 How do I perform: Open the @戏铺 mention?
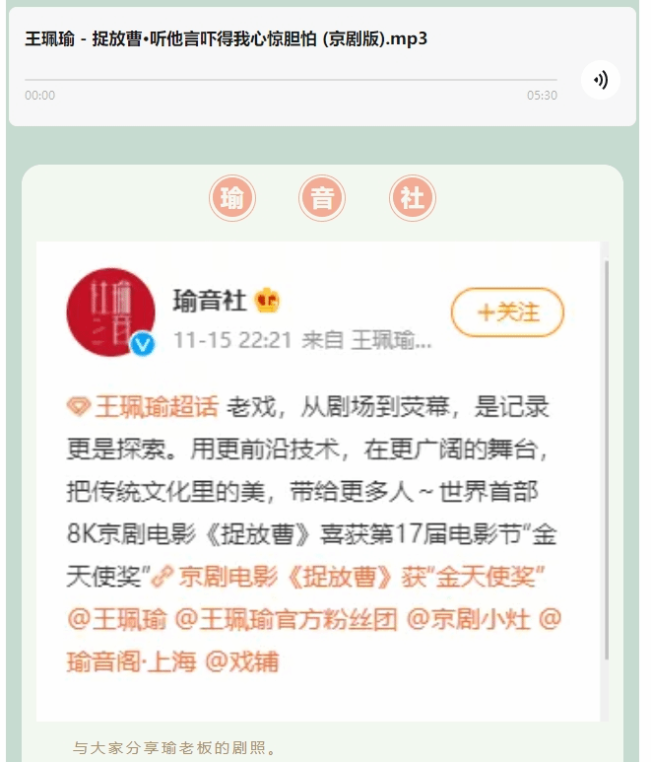tap(241, 661)
